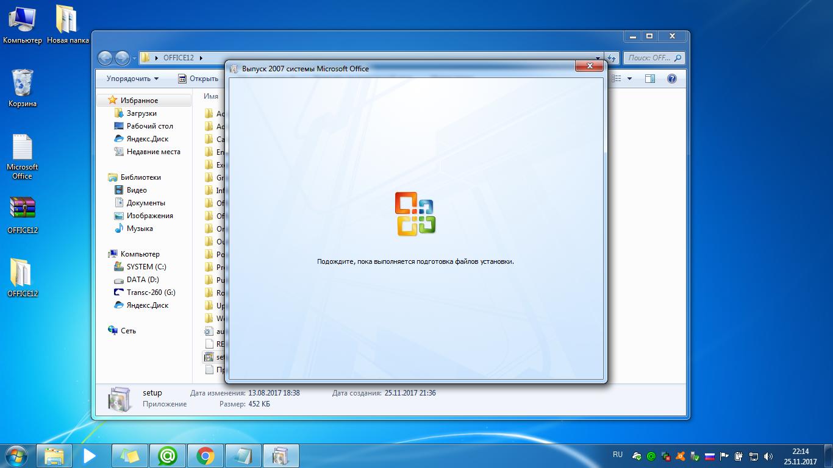
Task: Click the Avast antivirus tray icon
Action: point(681,456)
